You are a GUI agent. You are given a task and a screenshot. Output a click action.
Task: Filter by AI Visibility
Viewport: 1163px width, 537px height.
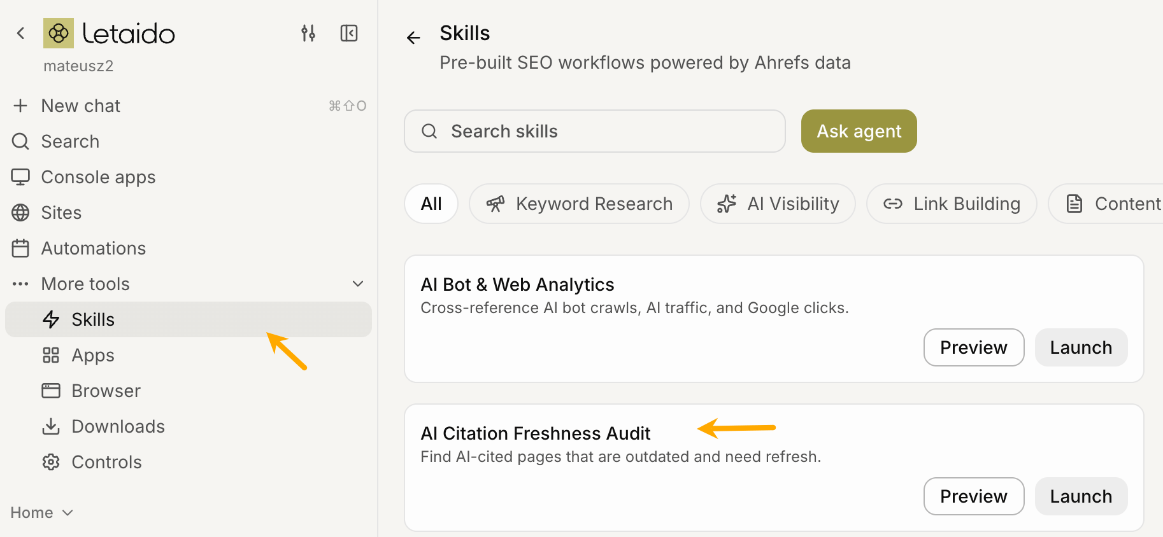(x=778, y=204)
